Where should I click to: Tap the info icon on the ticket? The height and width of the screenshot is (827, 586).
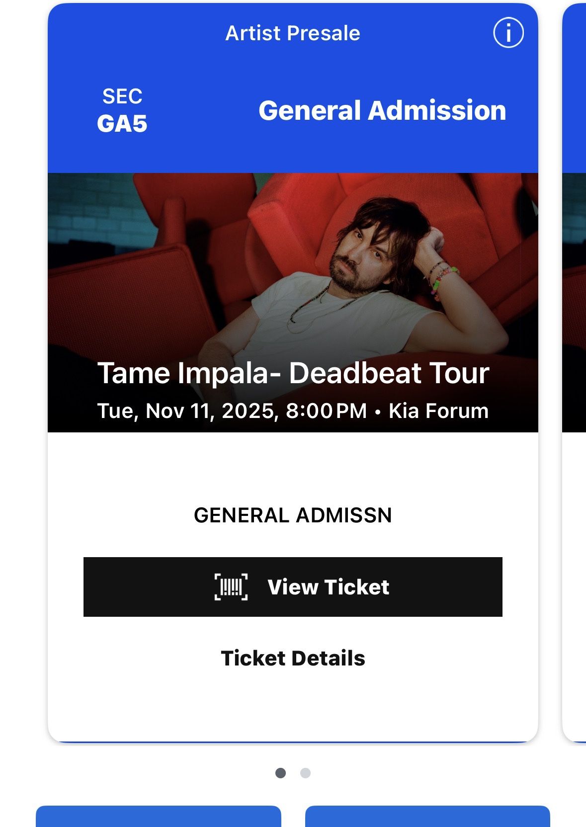point(508,33)
